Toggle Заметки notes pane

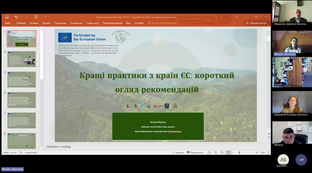tap(178, 152)
